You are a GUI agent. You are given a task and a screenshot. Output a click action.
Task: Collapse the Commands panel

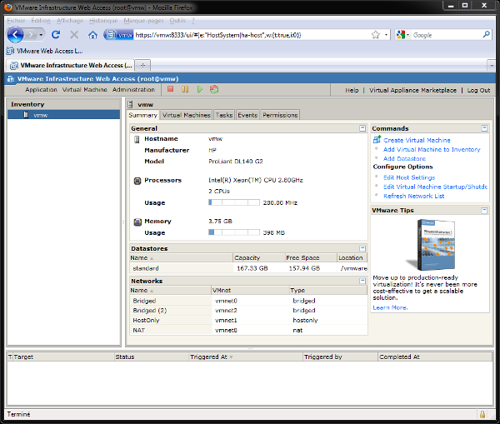tap(484, 128)
